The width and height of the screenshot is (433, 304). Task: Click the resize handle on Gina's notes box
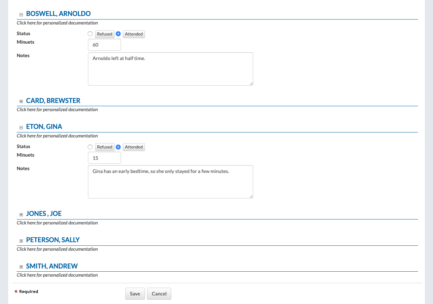[x=251, y=196]
